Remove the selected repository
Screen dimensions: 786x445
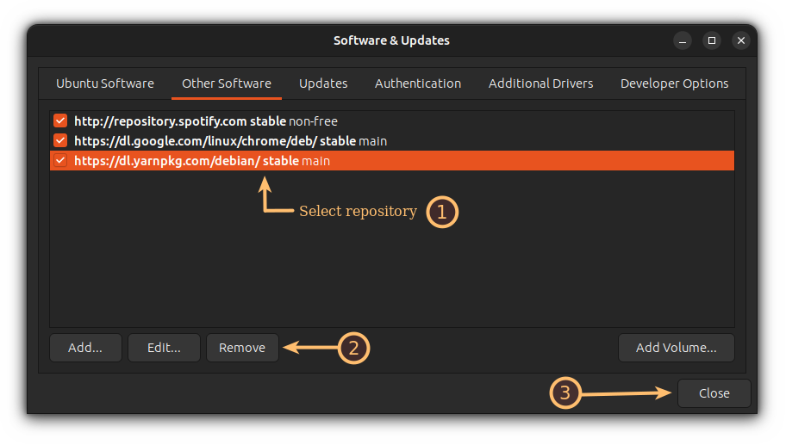[242, 348]
